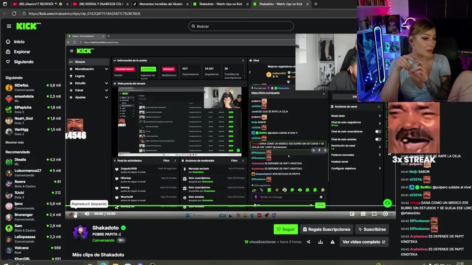Open mini-player mode for the clip

pos(352,214)
